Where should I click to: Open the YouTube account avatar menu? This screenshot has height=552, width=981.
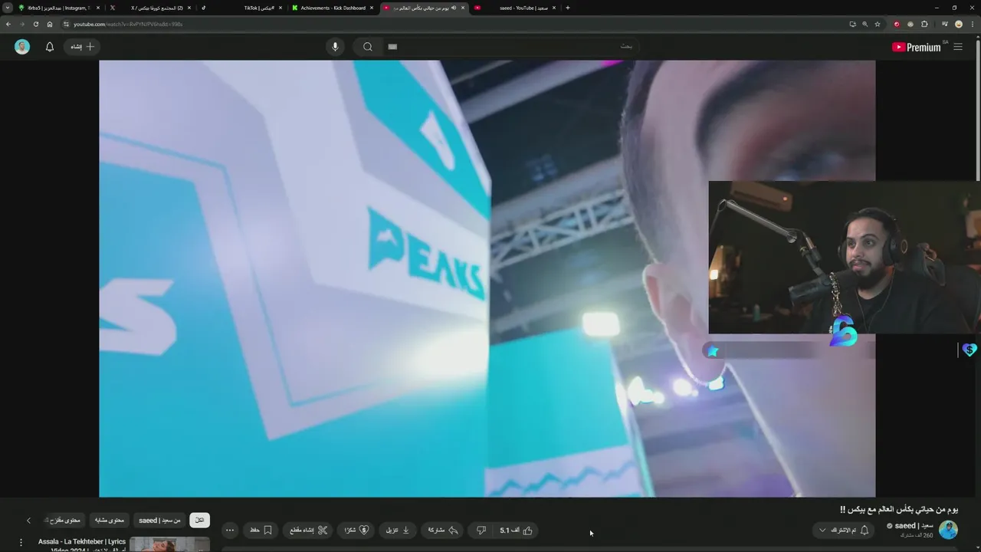click(x=22, y=47)
